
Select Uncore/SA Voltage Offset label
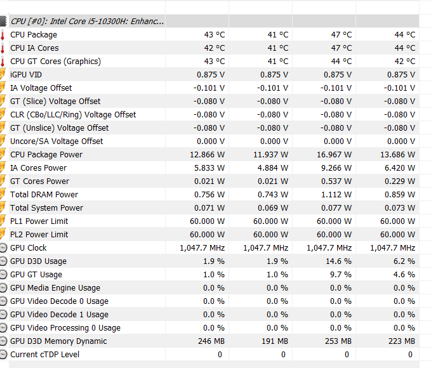(56, 141)
